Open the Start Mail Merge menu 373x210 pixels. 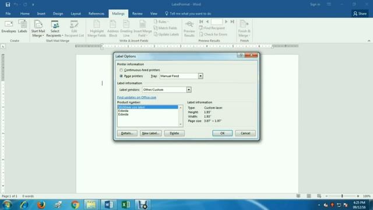click(x=38, y=29)
